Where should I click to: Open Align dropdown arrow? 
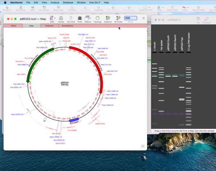click(x=163, y=7)
